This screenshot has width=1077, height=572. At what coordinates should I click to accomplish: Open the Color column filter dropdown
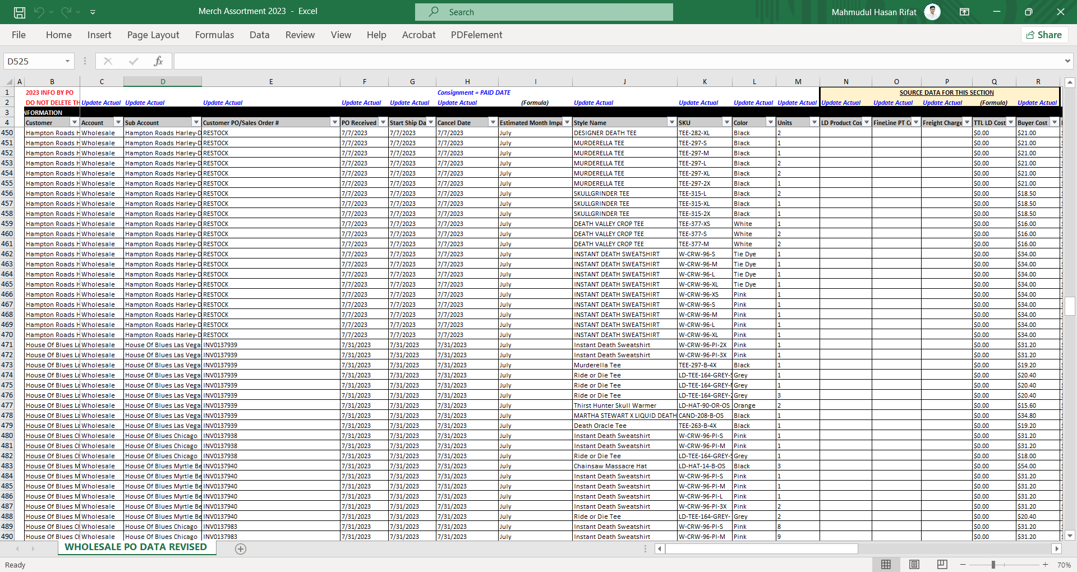[x=770, y=122]
